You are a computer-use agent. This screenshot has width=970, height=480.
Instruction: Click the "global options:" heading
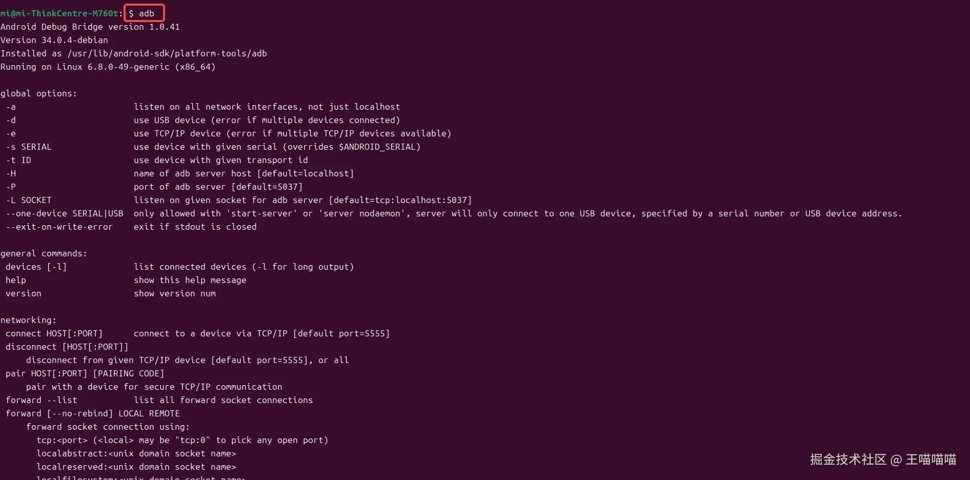(38, 93)
